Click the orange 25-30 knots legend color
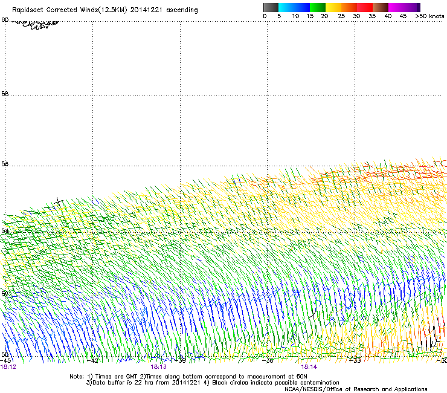The height and width of the screenshot is (393, 447). tap(349, 7)
